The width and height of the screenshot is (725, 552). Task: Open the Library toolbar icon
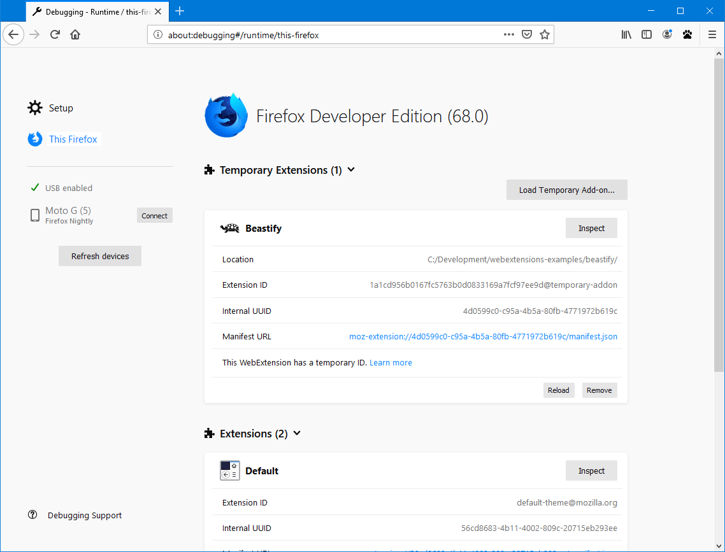tap(626, 34)
